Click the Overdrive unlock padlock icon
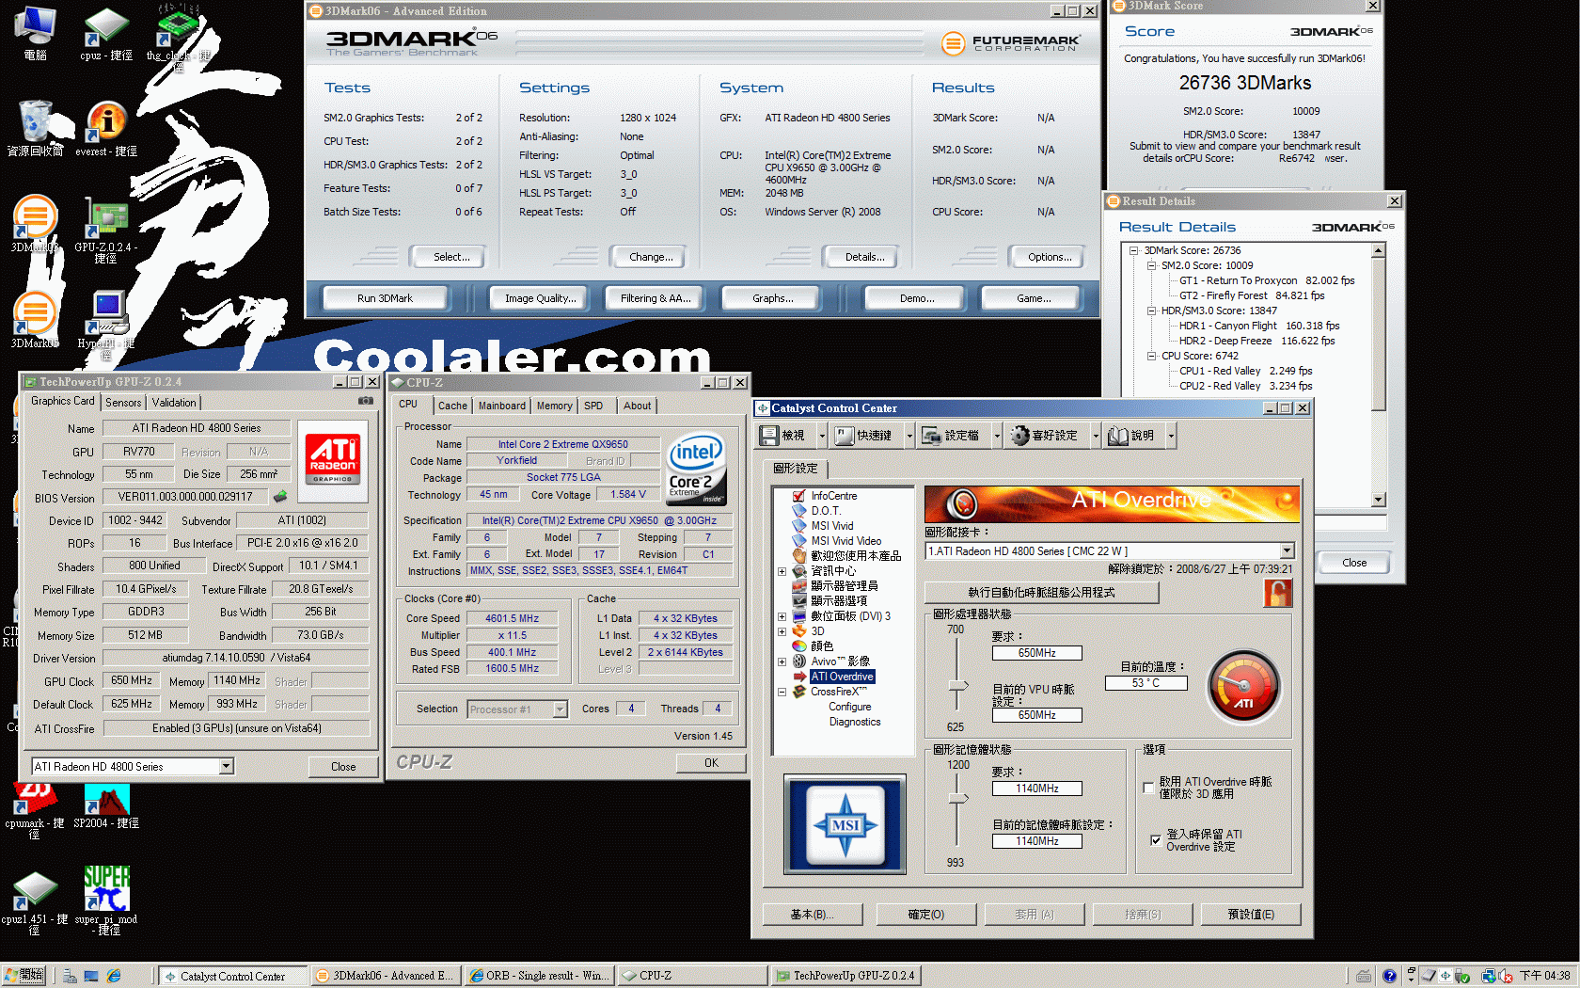1580x988 pixels. [1277, 593]
